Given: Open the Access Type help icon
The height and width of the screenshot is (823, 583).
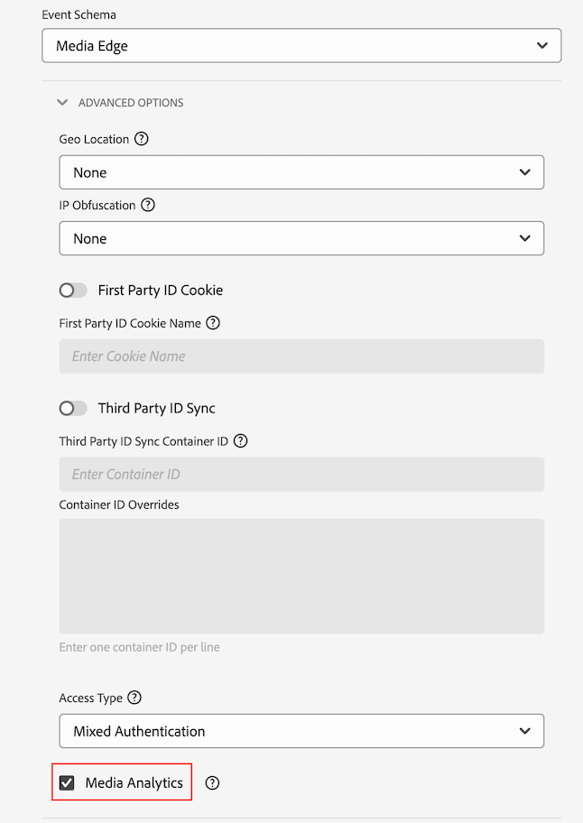Looking at the screenshot, I should click(134, 698).
